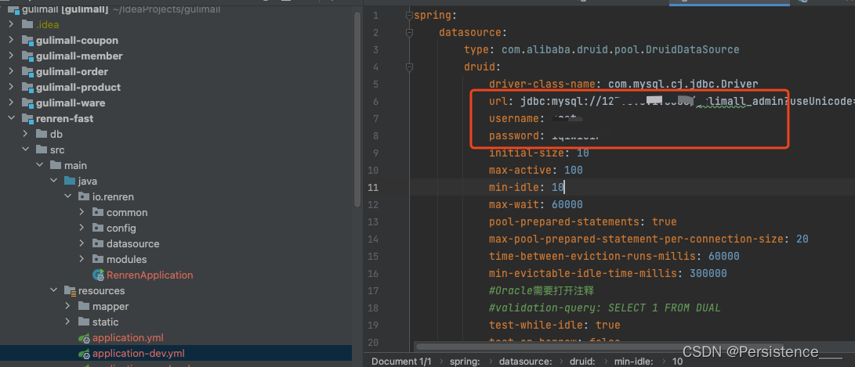Screen dimensions: 855x367
Task: Collapse the java folder chevron
Action: coord(53,182)
